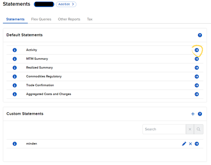Run the Activity statement arrow
The height and width of the screenshot is (165, 211).
196,50
